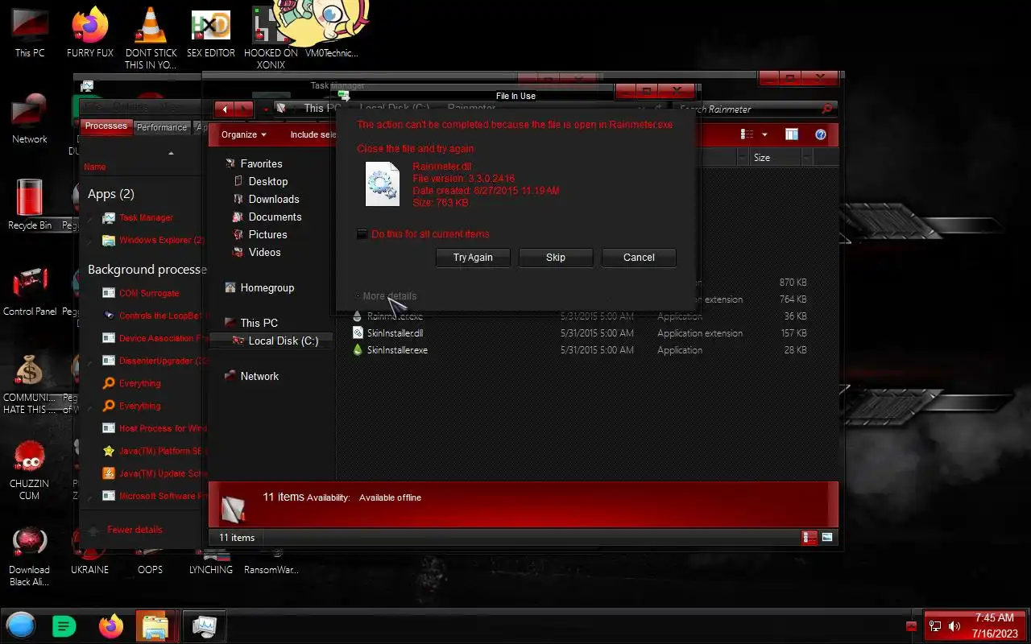Viewport: 1031px width, 644px height.
Task: Open Organize dropdown in Explorer toolbar
Action: point(244,134)
